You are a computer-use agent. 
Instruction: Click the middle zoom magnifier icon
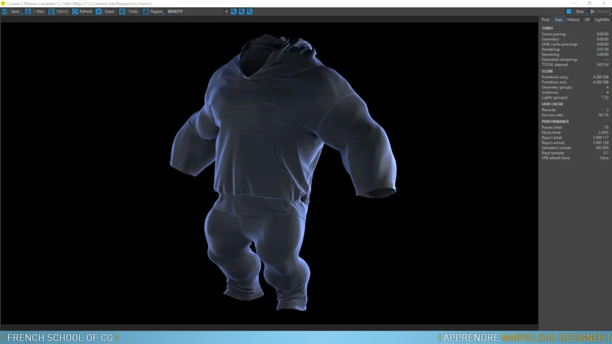tap(241, 11)
